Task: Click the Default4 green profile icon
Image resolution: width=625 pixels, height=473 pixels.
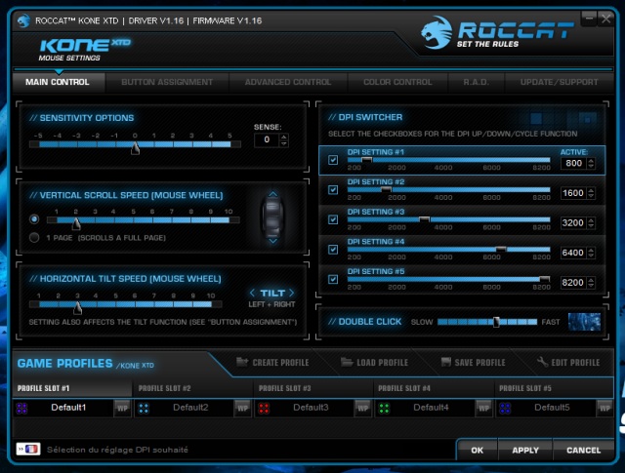Action: coord(384,408)
